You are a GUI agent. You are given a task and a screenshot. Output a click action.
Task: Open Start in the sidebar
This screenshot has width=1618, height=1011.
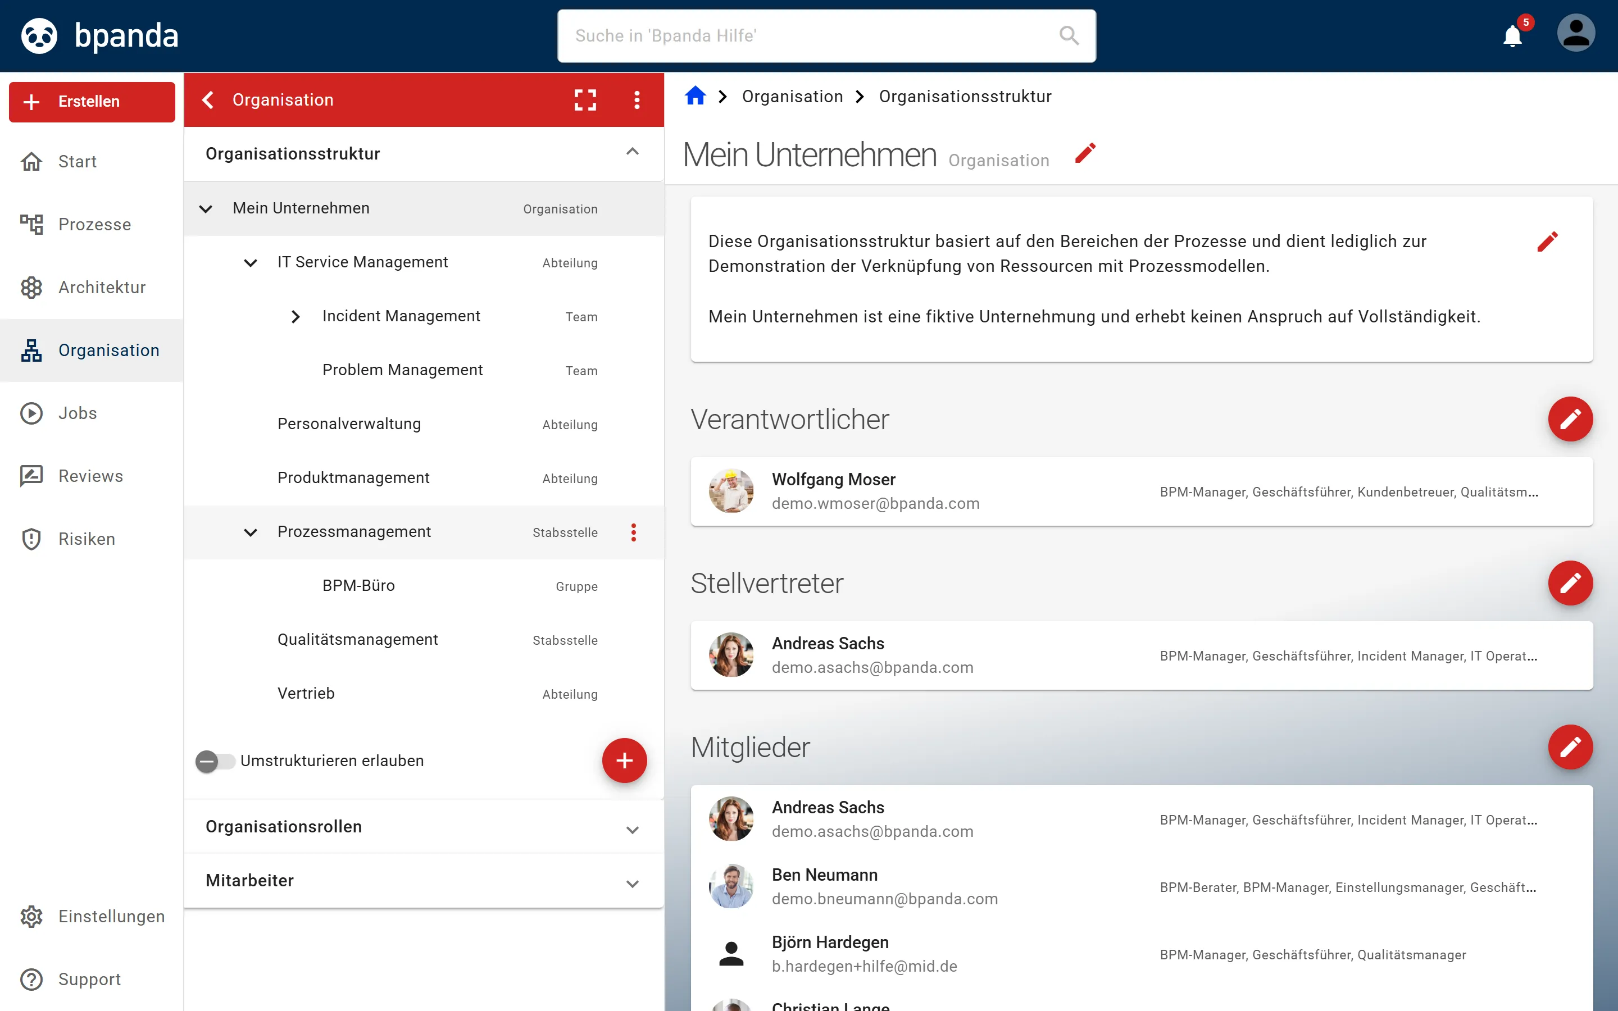click(92, 162)
